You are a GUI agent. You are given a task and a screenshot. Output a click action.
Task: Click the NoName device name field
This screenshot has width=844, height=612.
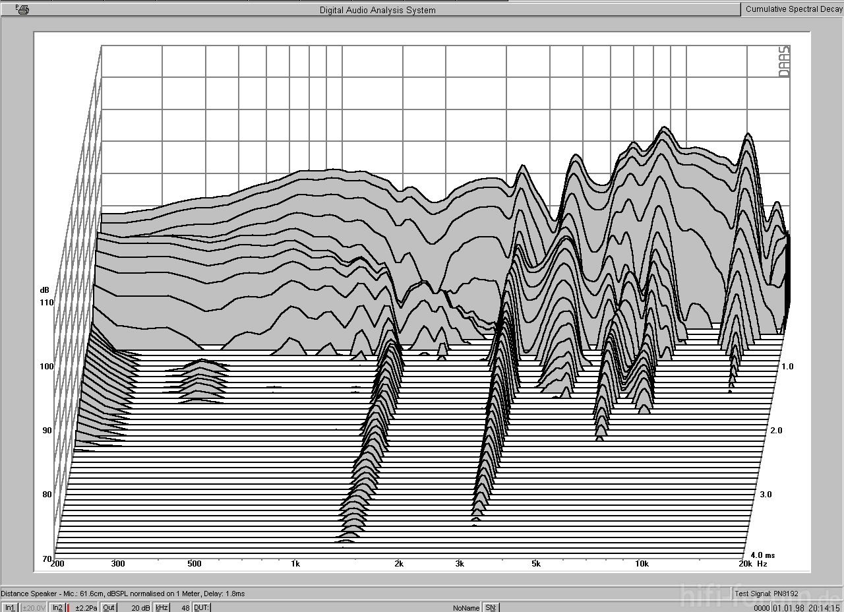(x=466, y=607)
